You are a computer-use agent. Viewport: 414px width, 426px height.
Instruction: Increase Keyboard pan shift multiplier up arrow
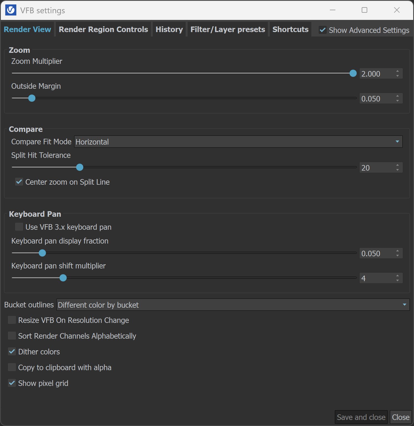coord(397,276)
